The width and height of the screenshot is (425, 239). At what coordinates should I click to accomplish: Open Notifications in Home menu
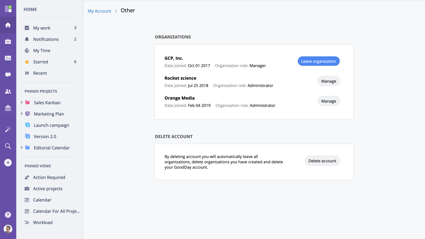pyautogui.click(x=46, y=39)
